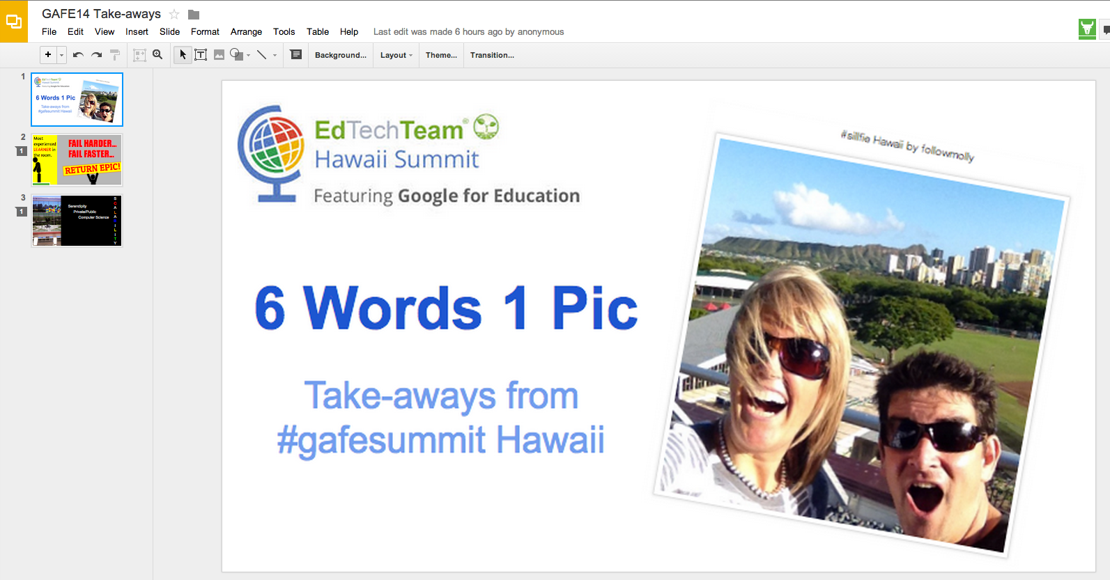This screenshot has height=580, width=1110.
Task: Click the GAFE14 Take-aways title to rename
Action: click(x=101, y=14)
